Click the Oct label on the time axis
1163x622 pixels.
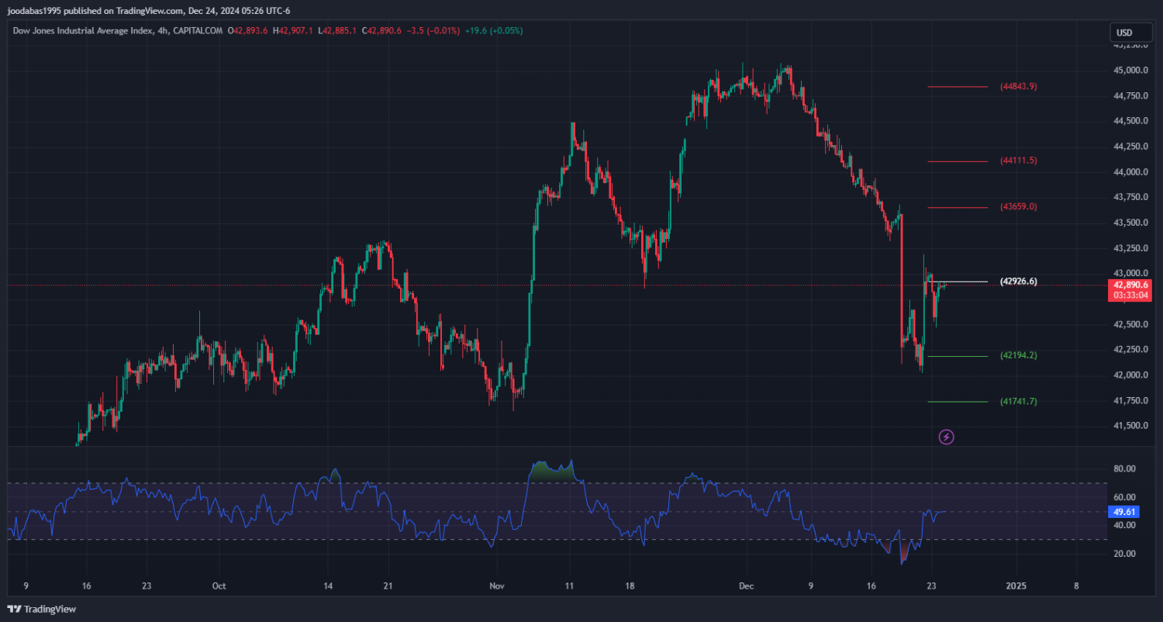(x=219, y=586)
